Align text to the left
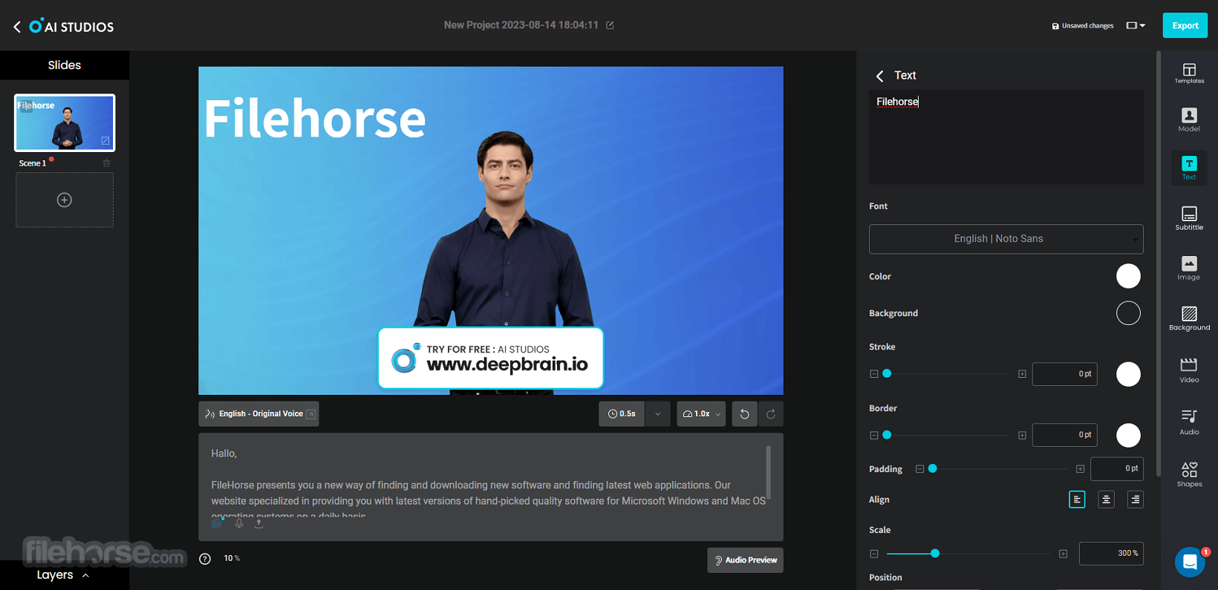This screenshot has height=590, width=1218. (x=1077, y=499)
